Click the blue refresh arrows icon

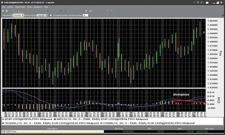coord(116,11)
